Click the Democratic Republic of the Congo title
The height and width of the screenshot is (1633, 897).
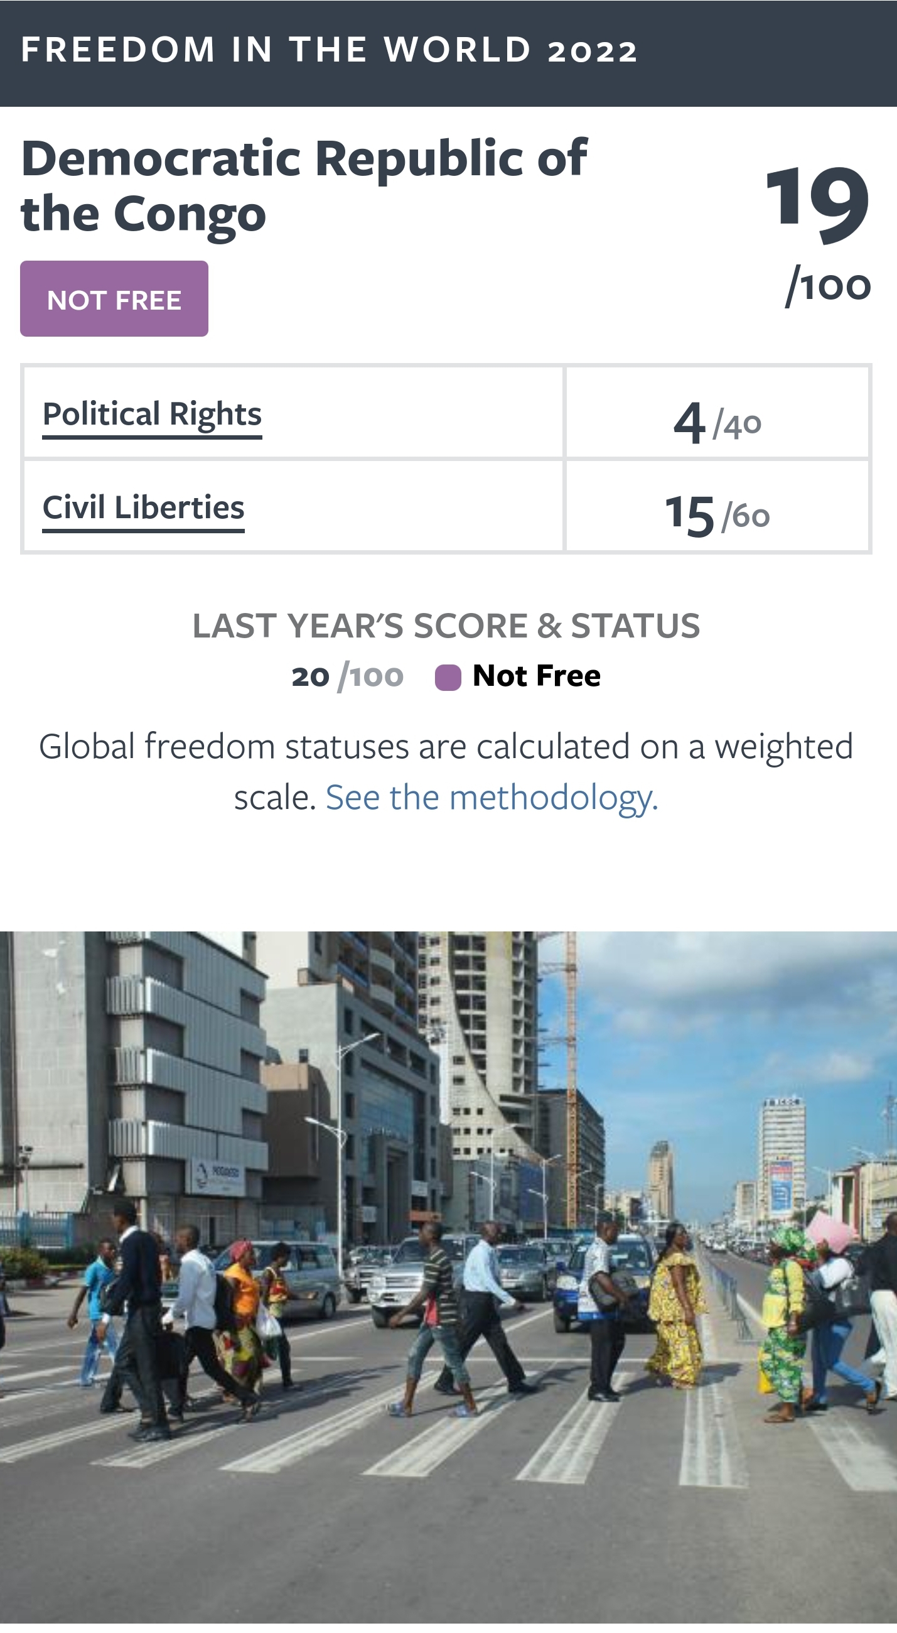tap(304, 185)
